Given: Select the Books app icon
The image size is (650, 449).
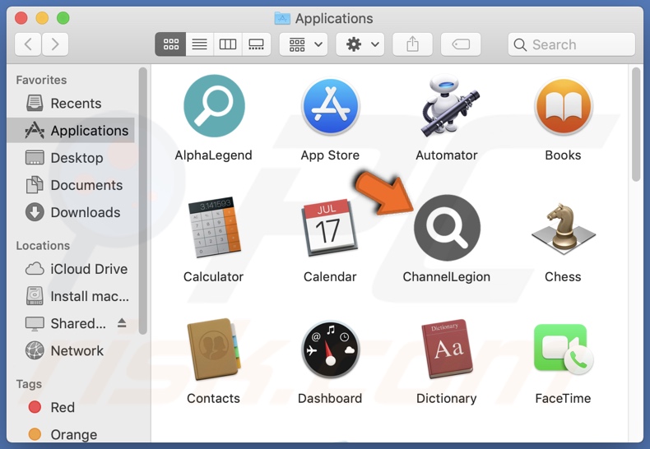Looking at the screenshot, I should coord(564,107).
